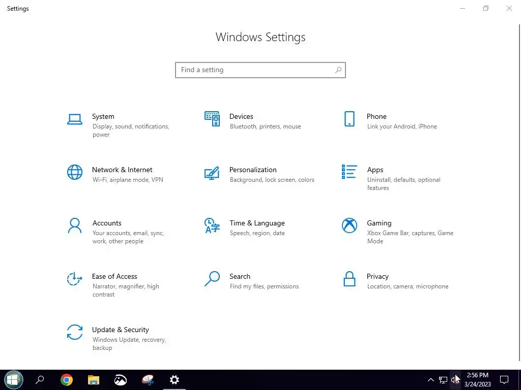Viewport: 521px width, 390px height.
Task: Open the Accounts person icon
Action: click(x=75, y=225)
